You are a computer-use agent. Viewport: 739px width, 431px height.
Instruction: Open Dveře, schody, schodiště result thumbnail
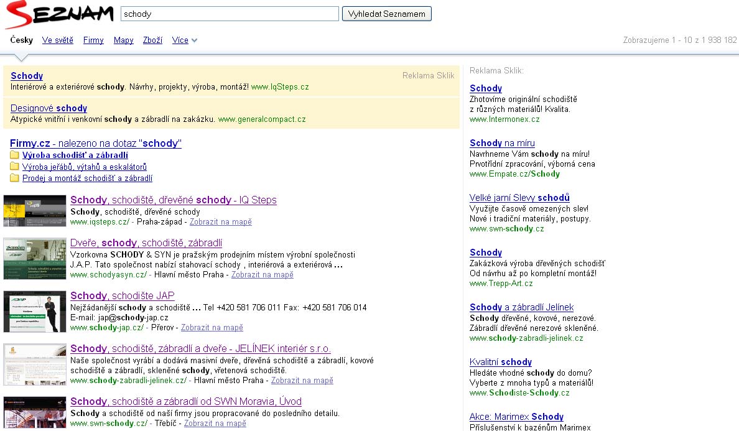tap(35, 259)
